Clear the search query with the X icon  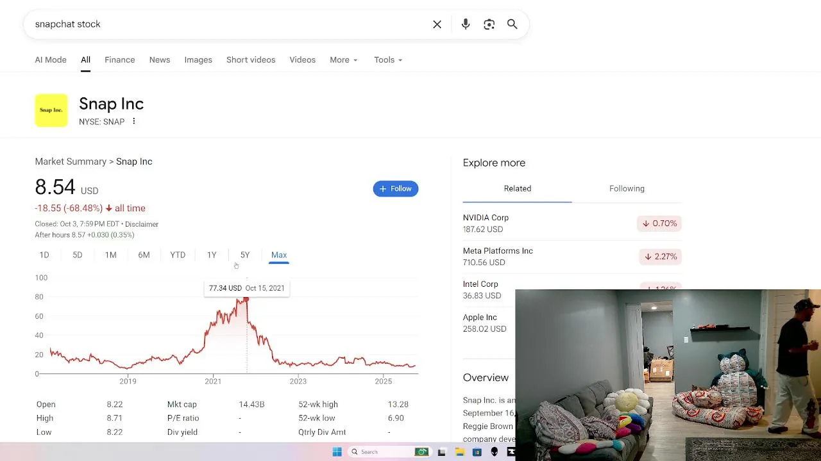click(437, 24)
